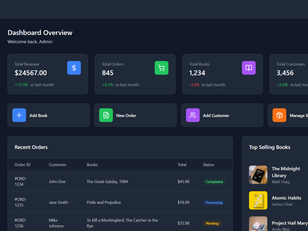The image size is (308, 231).
Task: Click The Midnight Library title
Action: coord(286,172)
